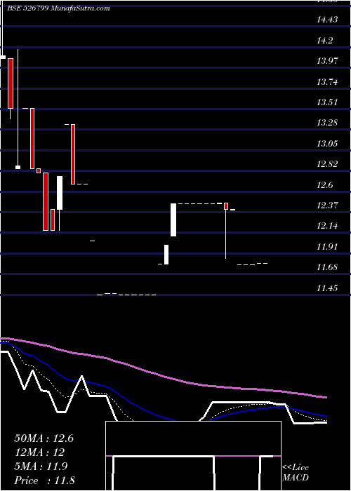Click the '12MA : 12' reading
This screenshot has width=351, height=491.
click(x=39, y=452)
